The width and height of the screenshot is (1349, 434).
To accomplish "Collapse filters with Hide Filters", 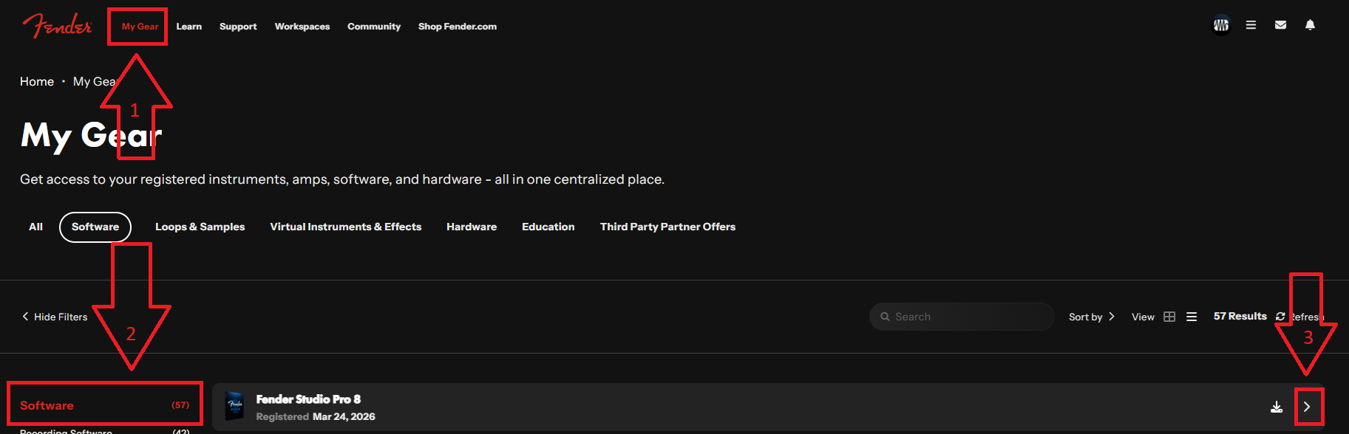I will [55, 317].
